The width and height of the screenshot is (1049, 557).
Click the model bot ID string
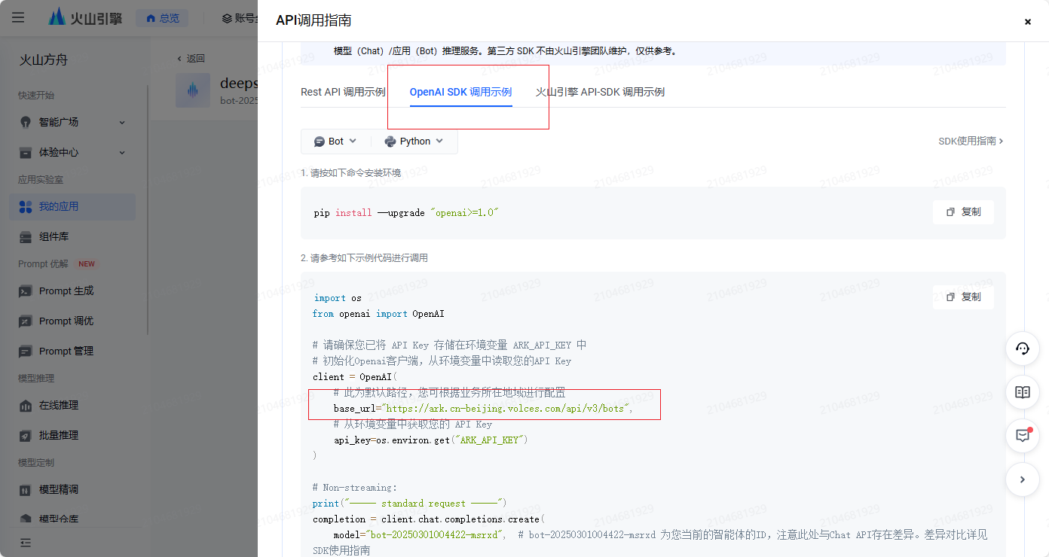tap(434, 534)
